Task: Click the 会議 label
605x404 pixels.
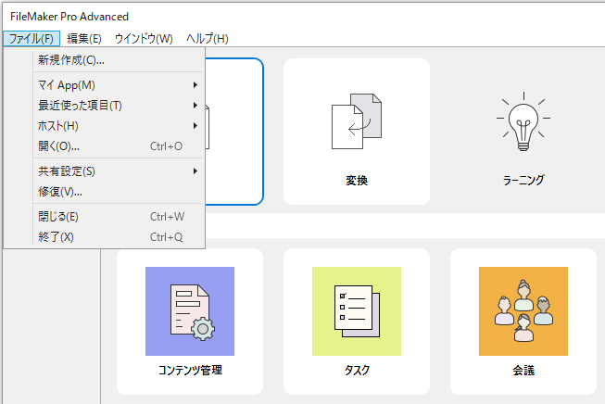Action: tap(523, 371)
